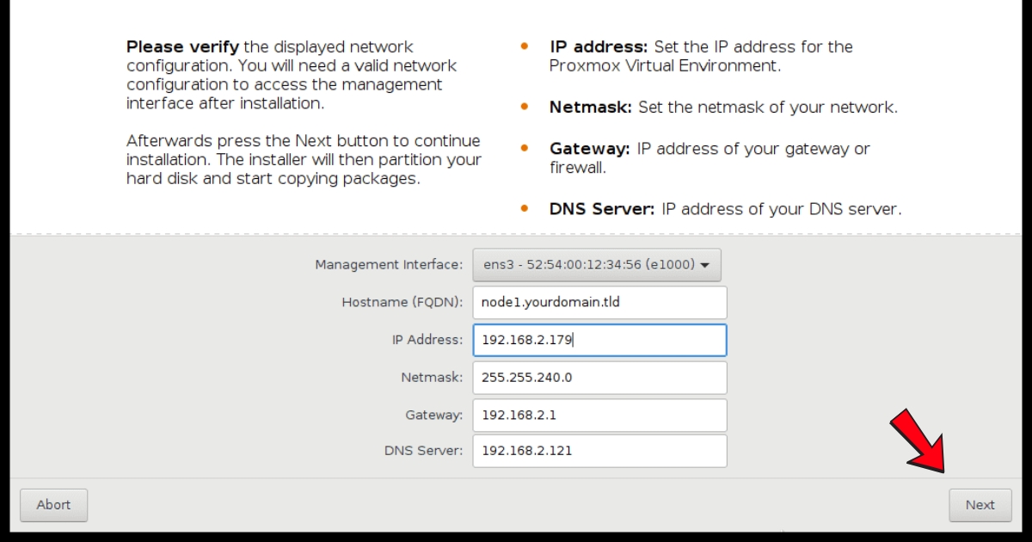Viewport: 1032px width, 542px height.
Task: Click the orange bullet beside IP address help
Action: tap(525, 46)
